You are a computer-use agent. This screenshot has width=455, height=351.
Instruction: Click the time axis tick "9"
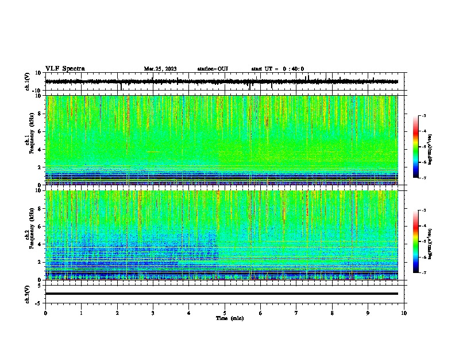368,313
